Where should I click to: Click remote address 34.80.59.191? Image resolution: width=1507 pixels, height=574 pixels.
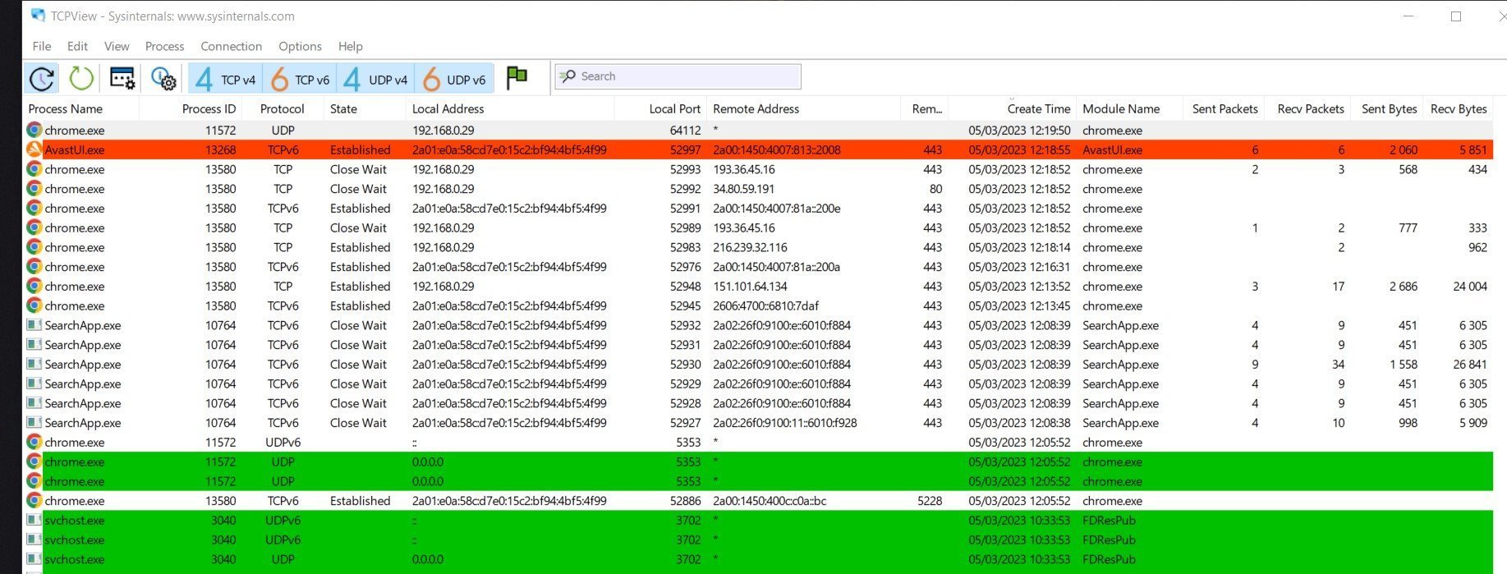pos(743,189)
